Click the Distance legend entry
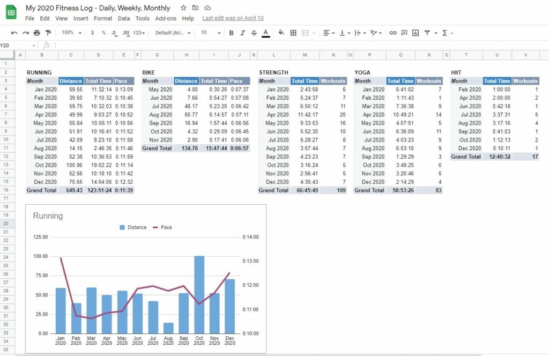 [133, 227]
